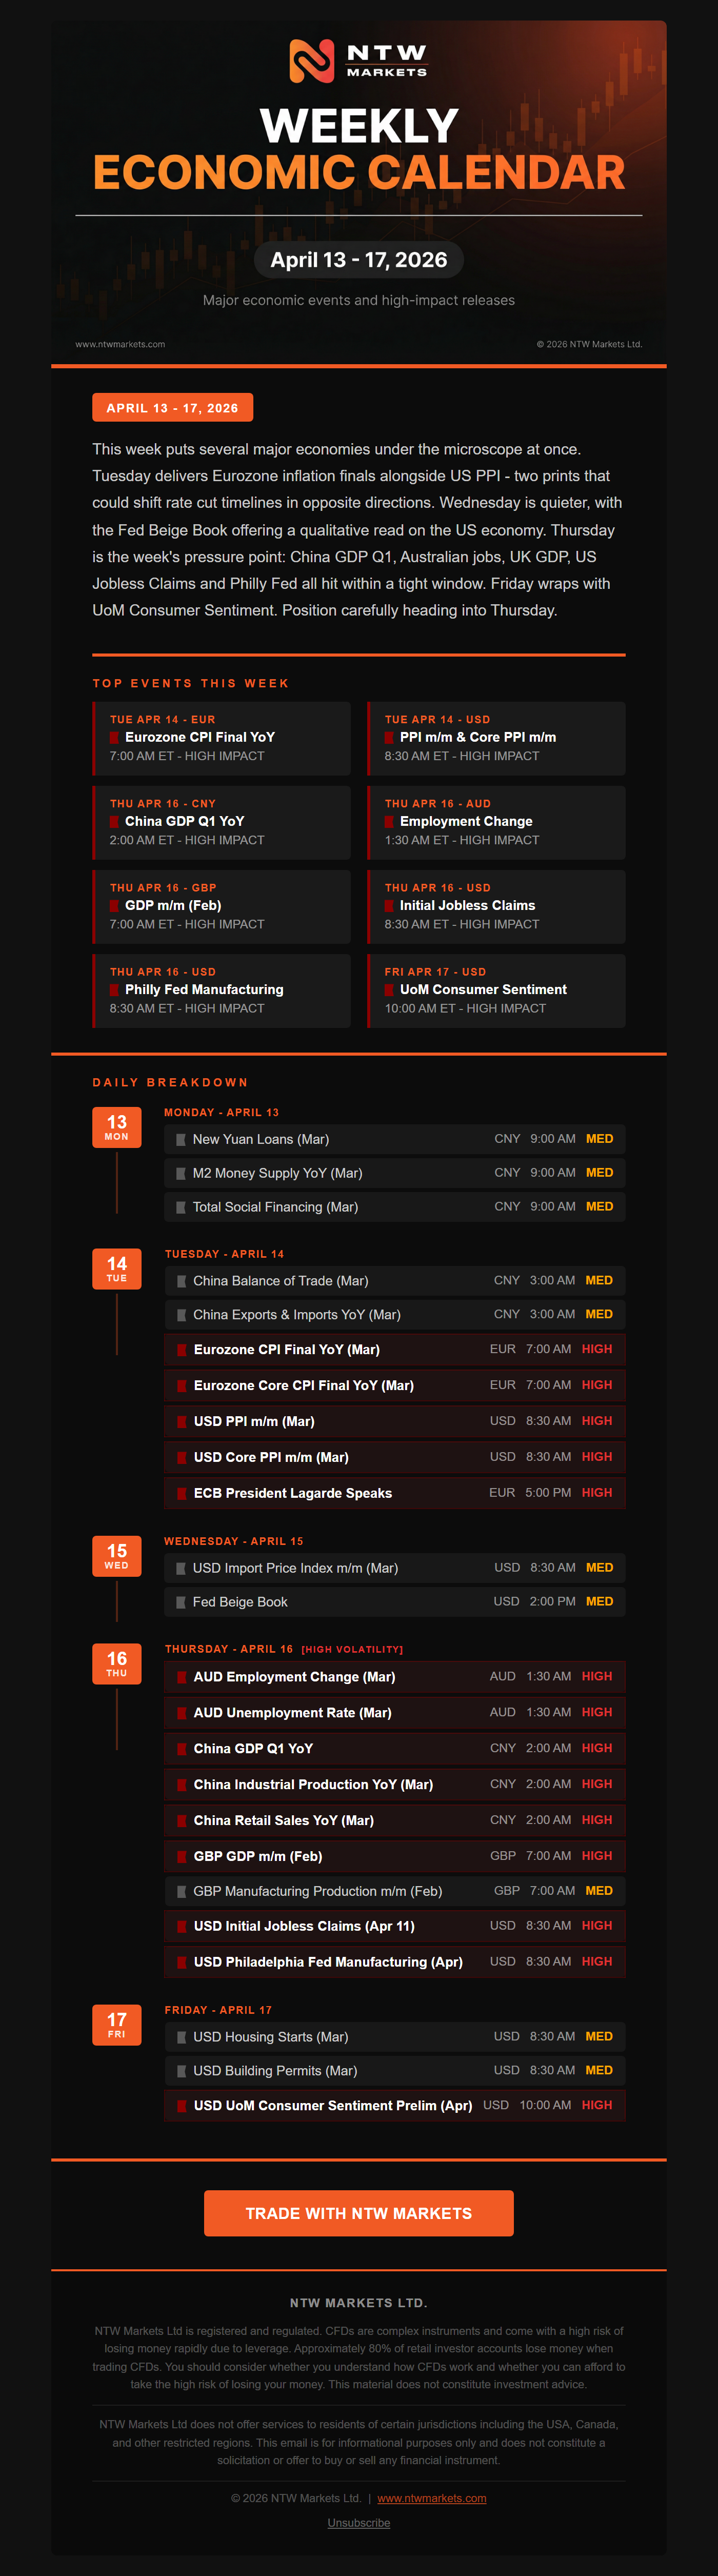Select the April 13 - 17, 2026 header date pill
The width and height of the screenshot is (718, 2576).
point(359,260)
